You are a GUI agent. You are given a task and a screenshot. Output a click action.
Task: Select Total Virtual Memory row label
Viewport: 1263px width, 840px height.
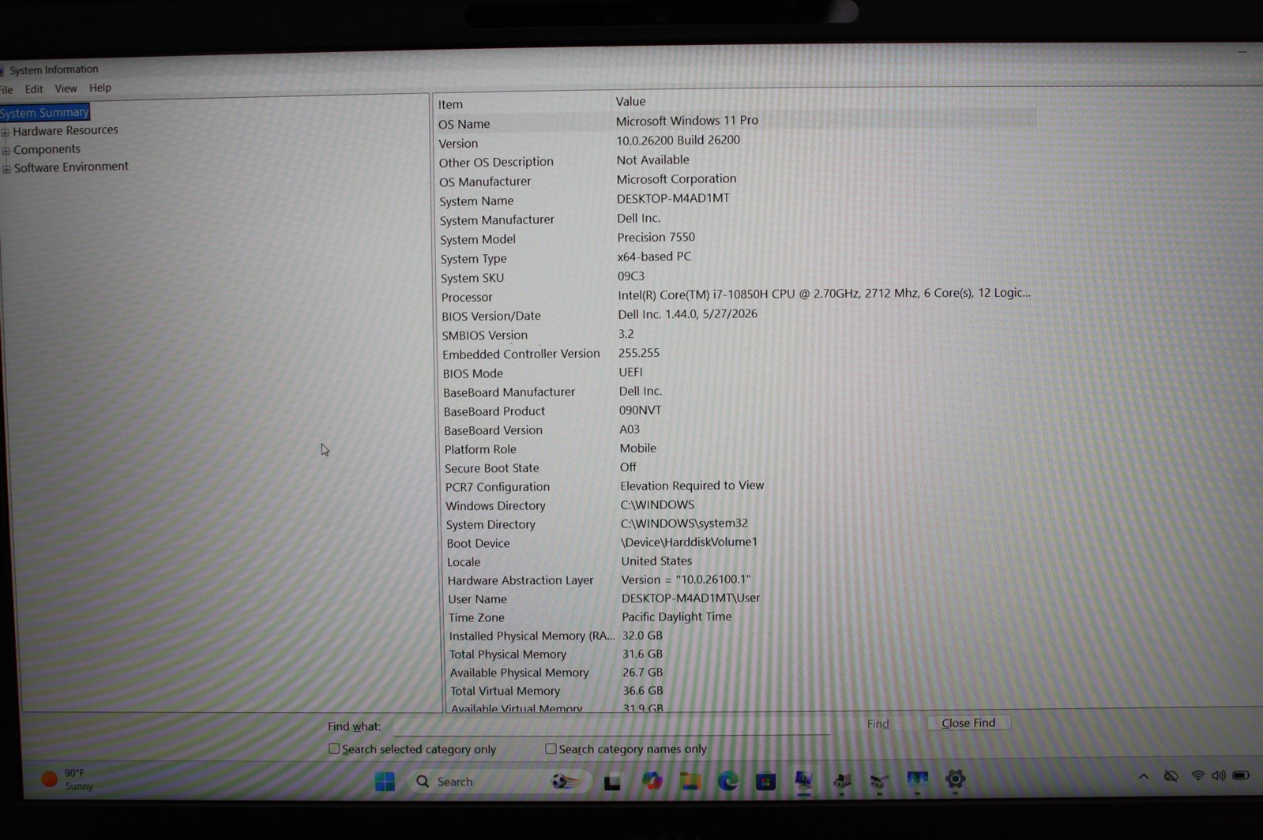[x=505, y=691]
